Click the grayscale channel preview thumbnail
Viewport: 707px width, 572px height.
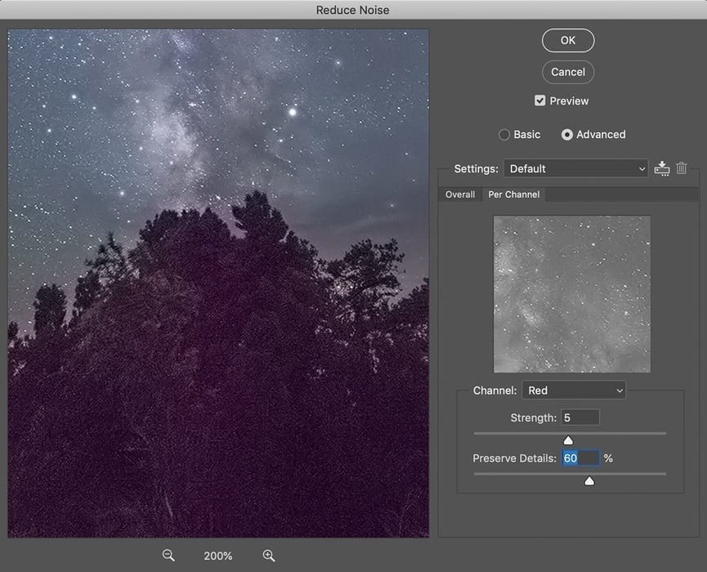pyautogui.click(x=572, y=294)
